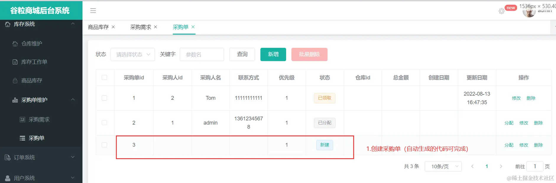Viewport: 556px width, 183px height.
Task: Expand the 订单系统 menu
Action: pos(73,157)
